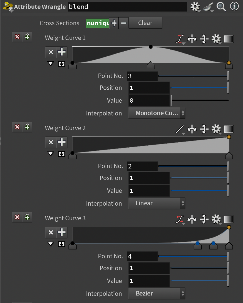Delete the selected point of Weight Curve 2
Viewport: 243px width, 303px height.
[x=51, y=142]
